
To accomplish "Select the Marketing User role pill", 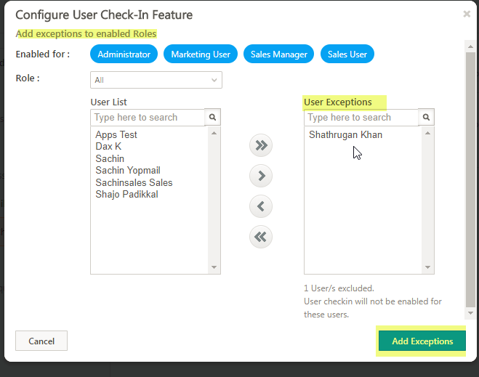I will pyautogui.click(x=201, y=54).
